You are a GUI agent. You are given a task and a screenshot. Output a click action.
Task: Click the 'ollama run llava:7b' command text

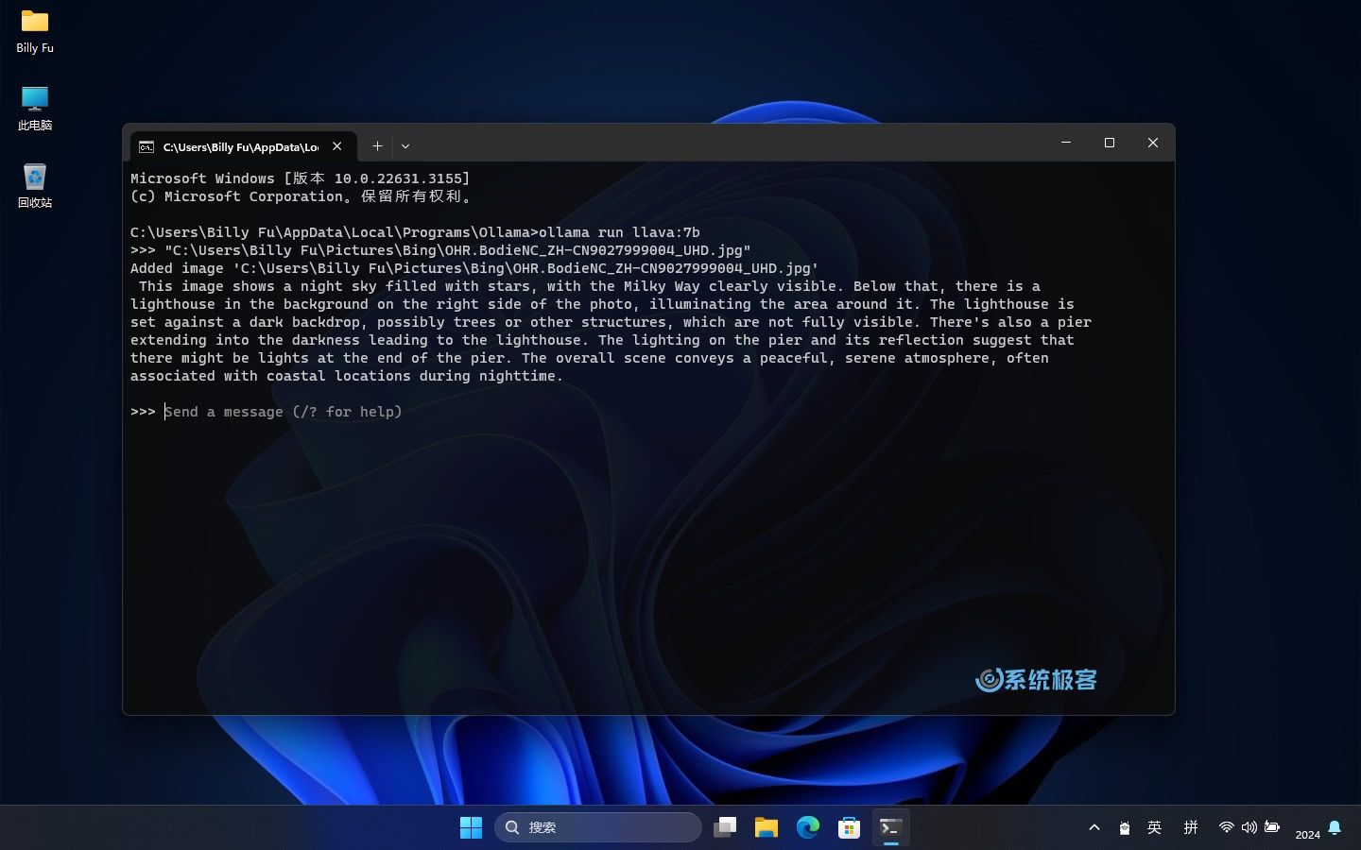pos(619,232)
